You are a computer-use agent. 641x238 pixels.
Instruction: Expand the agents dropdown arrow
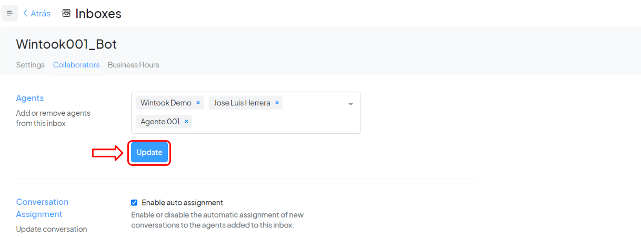point(350,104)
